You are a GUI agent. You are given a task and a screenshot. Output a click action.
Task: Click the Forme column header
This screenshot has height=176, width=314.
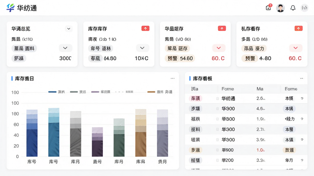click(228, 89)
